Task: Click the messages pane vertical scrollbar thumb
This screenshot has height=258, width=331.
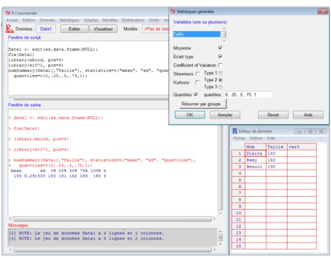Action: pos(220,237)
